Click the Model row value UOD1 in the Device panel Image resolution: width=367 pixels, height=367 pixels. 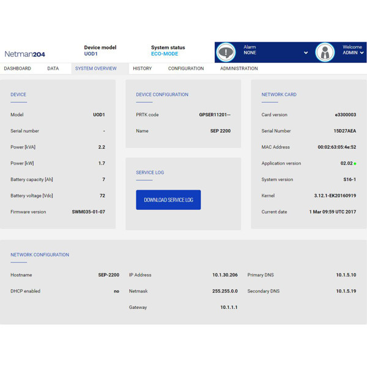pos(99,115)
